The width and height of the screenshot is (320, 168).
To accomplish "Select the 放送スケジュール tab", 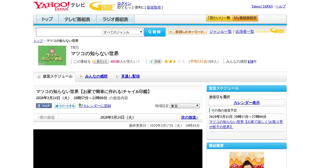I will click(54, 77).
